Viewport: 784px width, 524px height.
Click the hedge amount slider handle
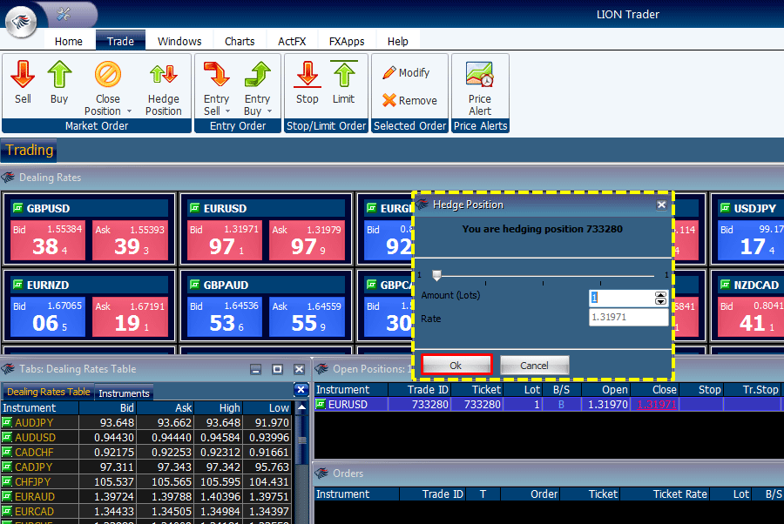(x=436, y=275)
